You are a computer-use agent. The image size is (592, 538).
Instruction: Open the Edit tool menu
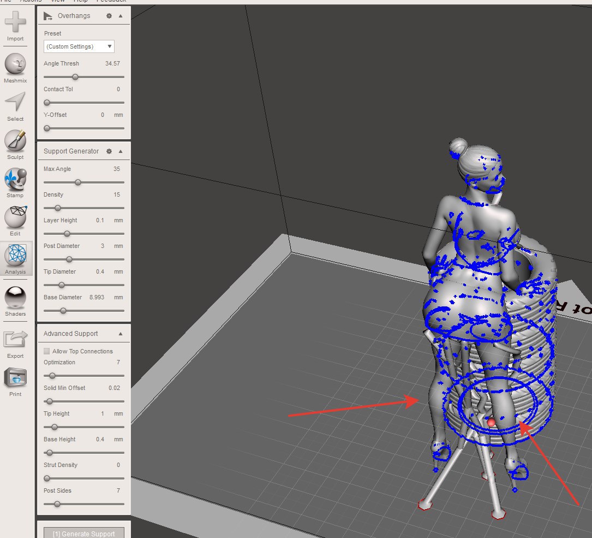pos(15,217)
